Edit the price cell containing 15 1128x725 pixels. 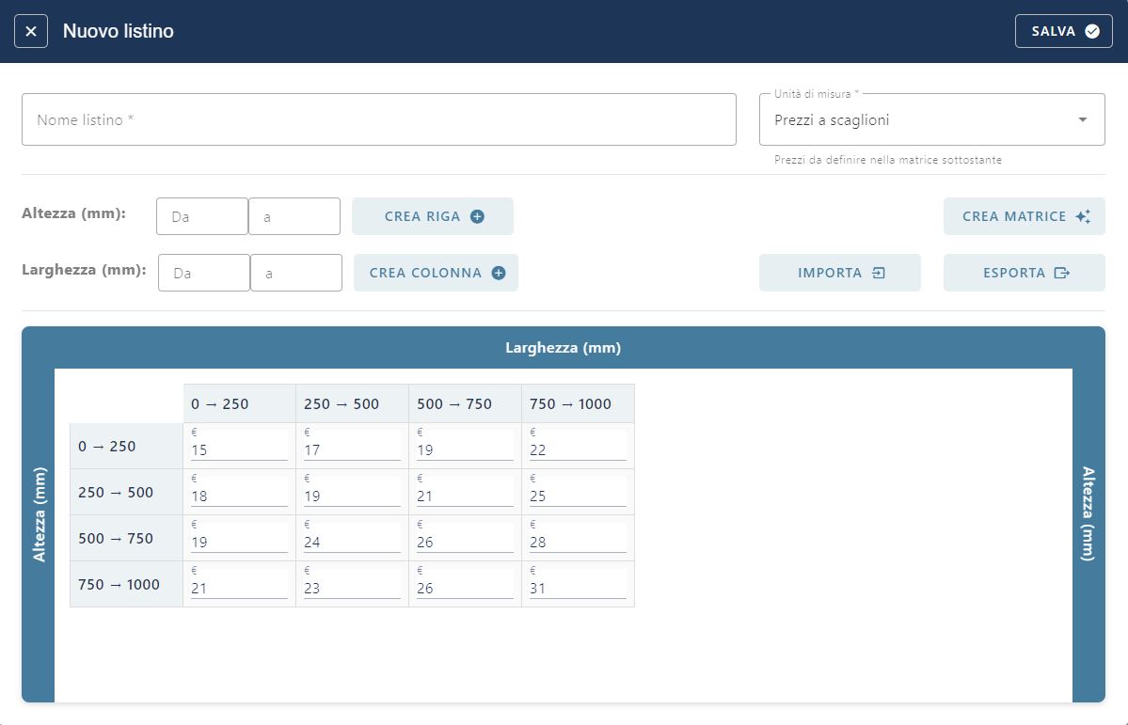coord(238,449)
